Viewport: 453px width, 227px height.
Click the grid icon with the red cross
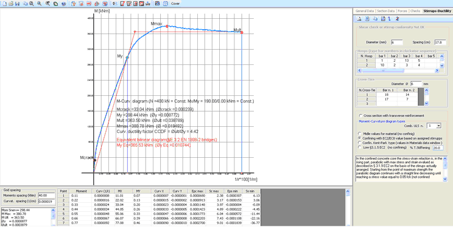[81, 4]
